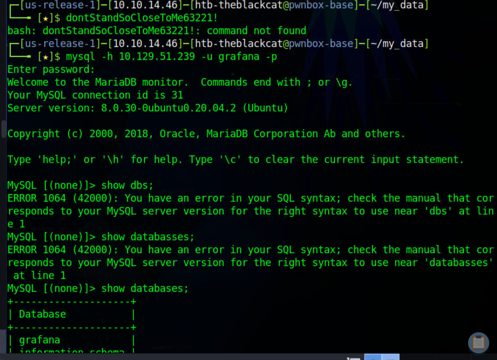Click the correct 'show databases;' command
The height and width of the screenshot is (360, 497).
(x=145, y=288)
